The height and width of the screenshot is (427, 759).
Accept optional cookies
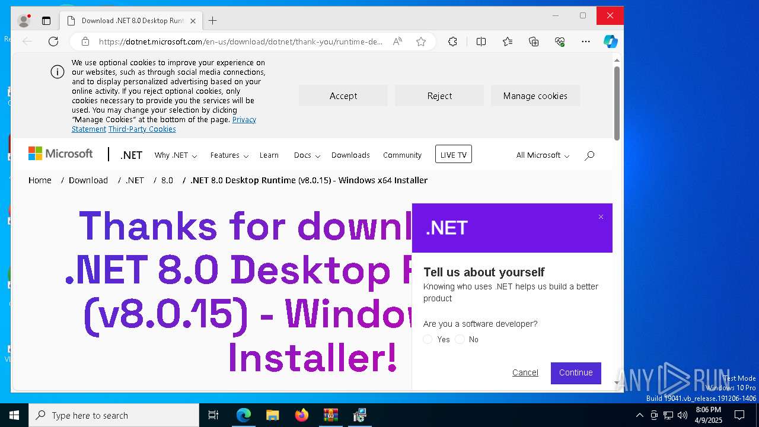[x=343, y=95]
